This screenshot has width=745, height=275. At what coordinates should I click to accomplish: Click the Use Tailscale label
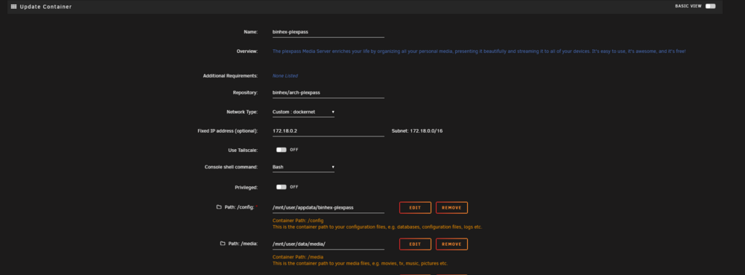pos(243,150)
